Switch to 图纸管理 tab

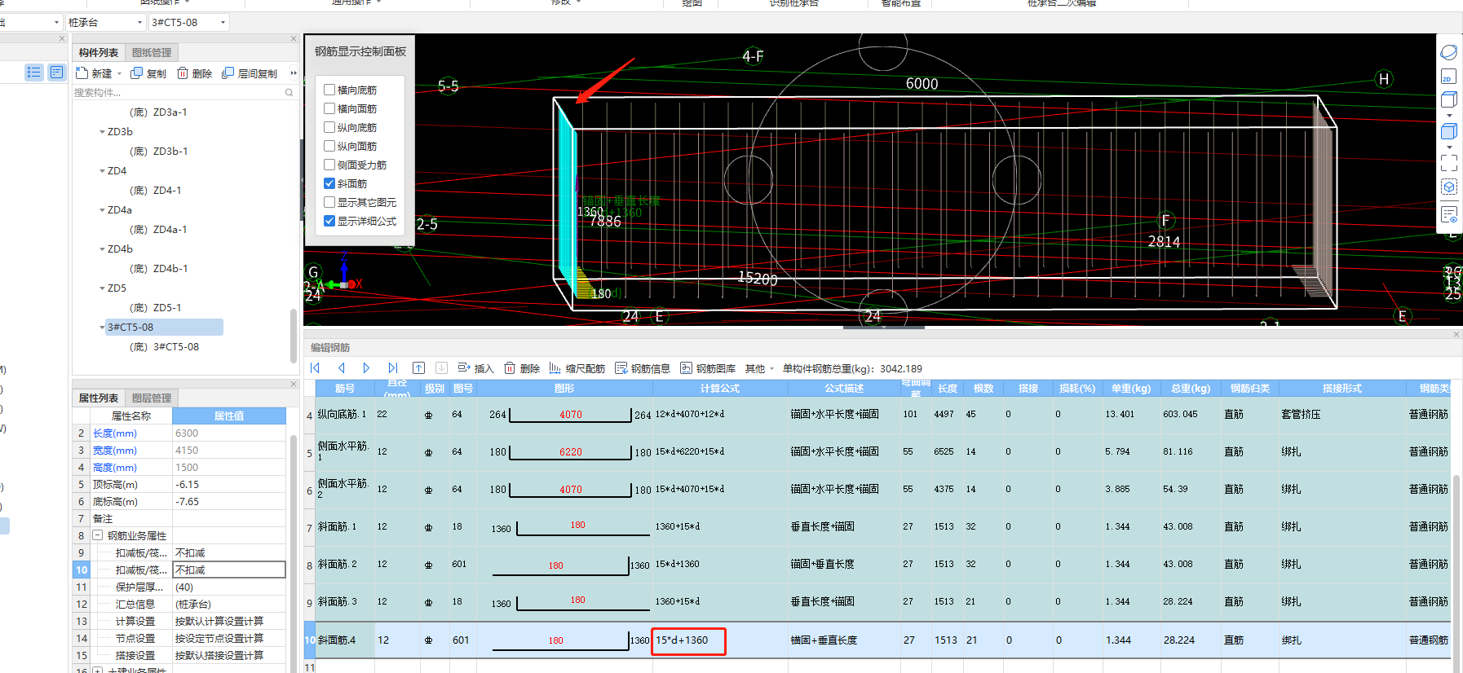(152, 52)
